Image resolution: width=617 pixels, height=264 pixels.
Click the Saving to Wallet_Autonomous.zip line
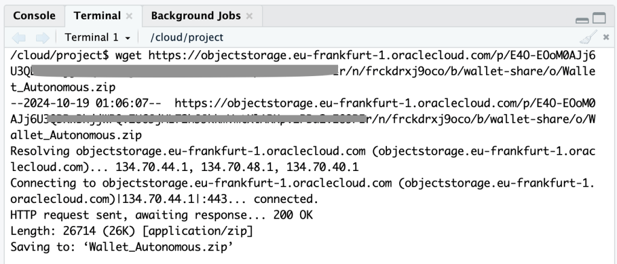point(122,246)
